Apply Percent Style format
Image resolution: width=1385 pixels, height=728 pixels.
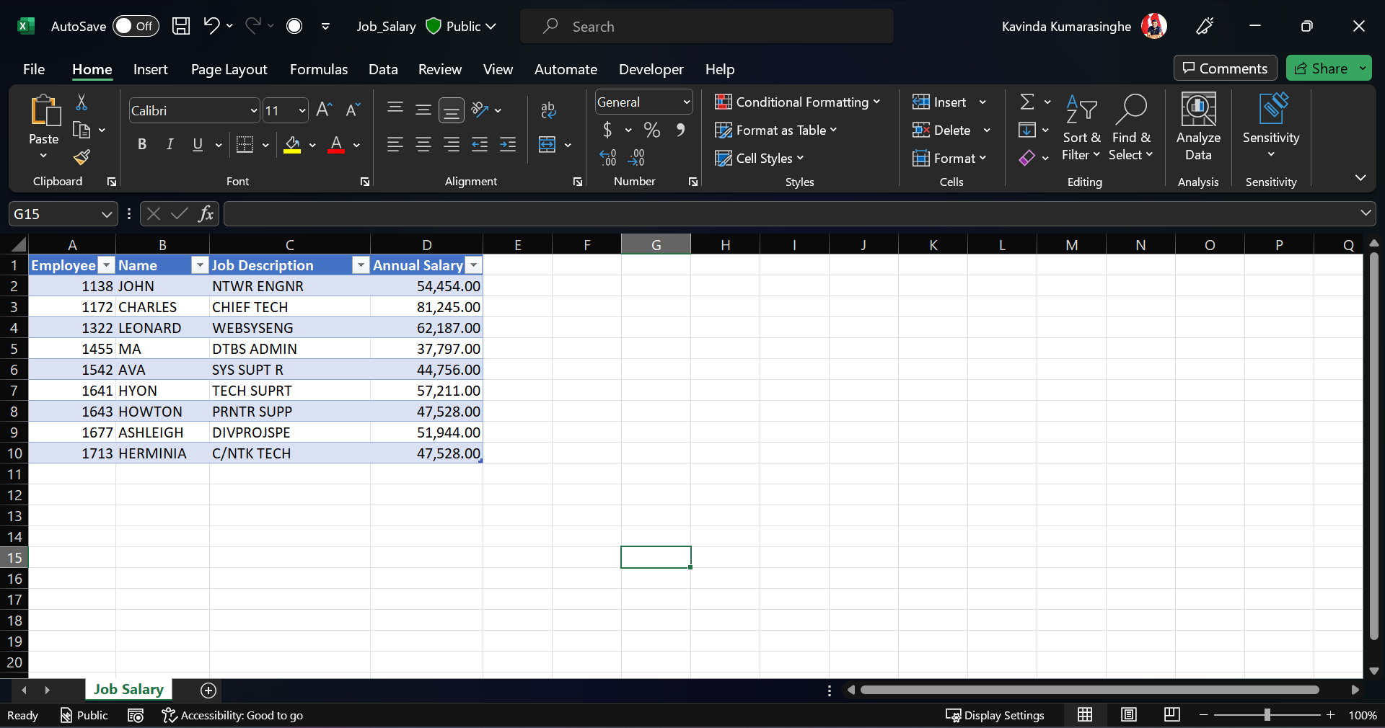[x=652, y=130]
